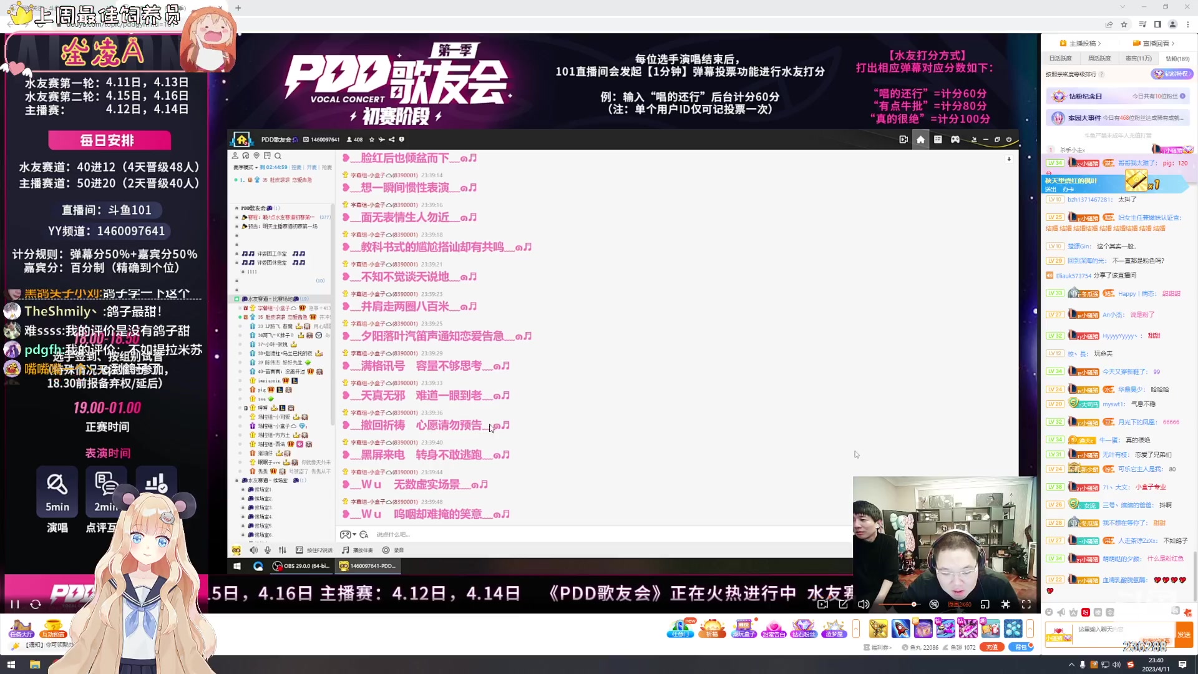Toggle the 钻粉特权 switch
The width and height of the screenshot is (1198, 674).
click(x=1171, y=74)
